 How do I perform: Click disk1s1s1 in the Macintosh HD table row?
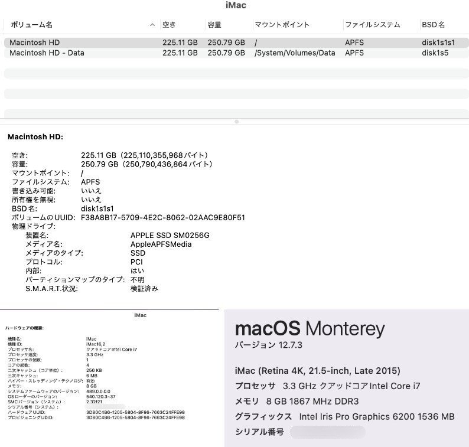click(438, 43)
